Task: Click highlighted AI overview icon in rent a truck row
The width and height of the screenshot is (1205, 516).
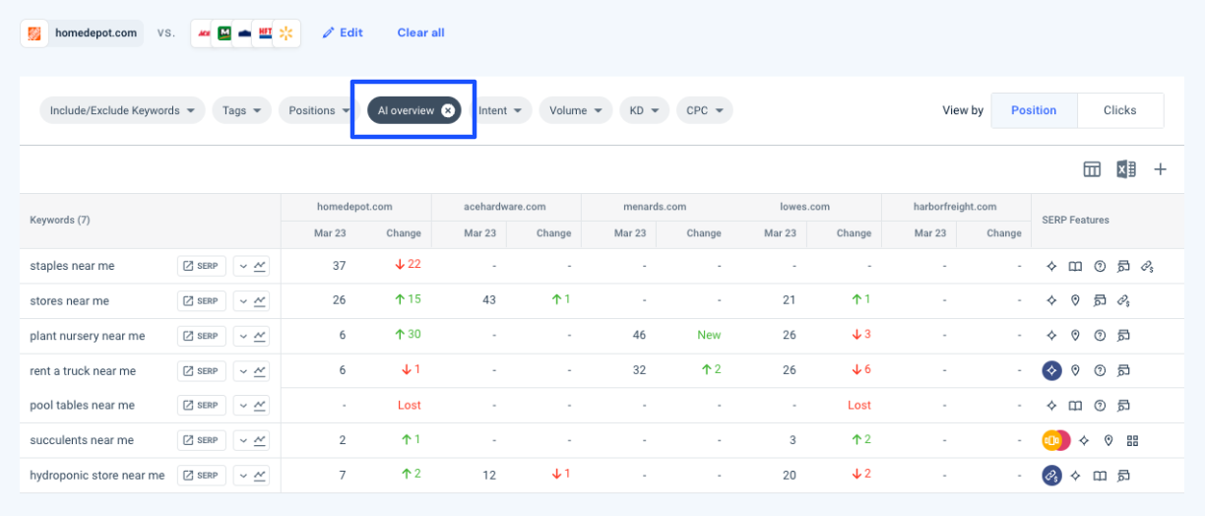Action: pyautogui.click(x=1052, y=371)
